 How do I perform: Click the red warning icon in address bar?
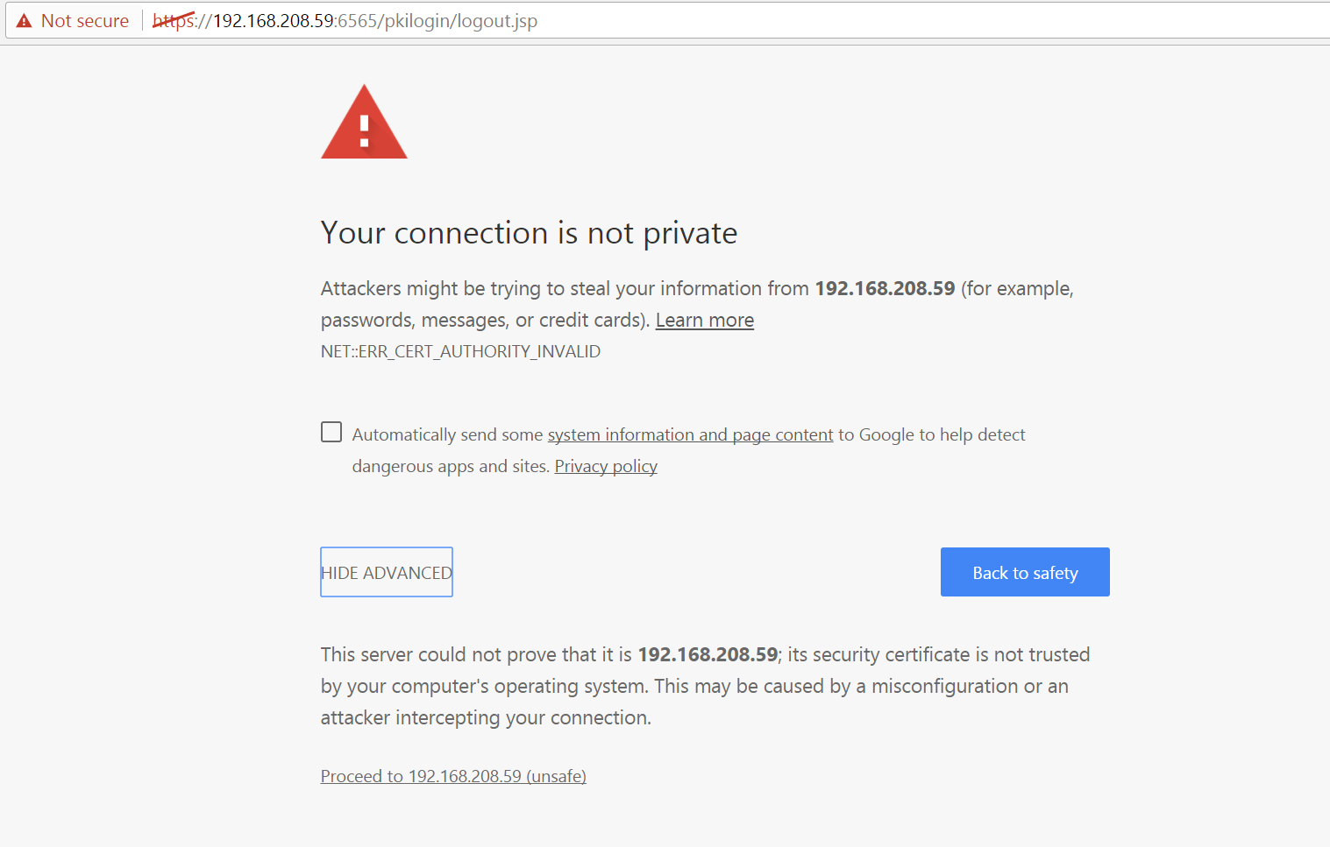(24, 21)
